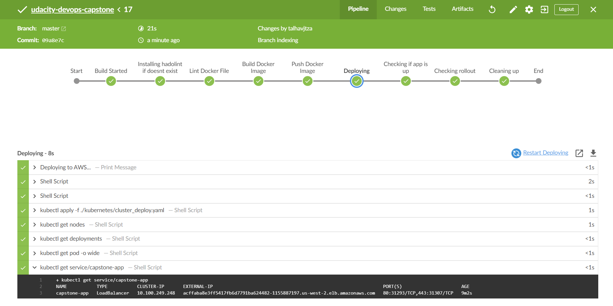
Task: Select the Push Docker Image stage node
Action: point(308,81)
